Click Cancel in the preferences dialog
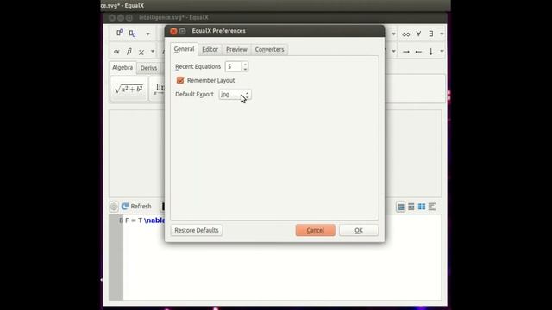 [x=316, y=230]
